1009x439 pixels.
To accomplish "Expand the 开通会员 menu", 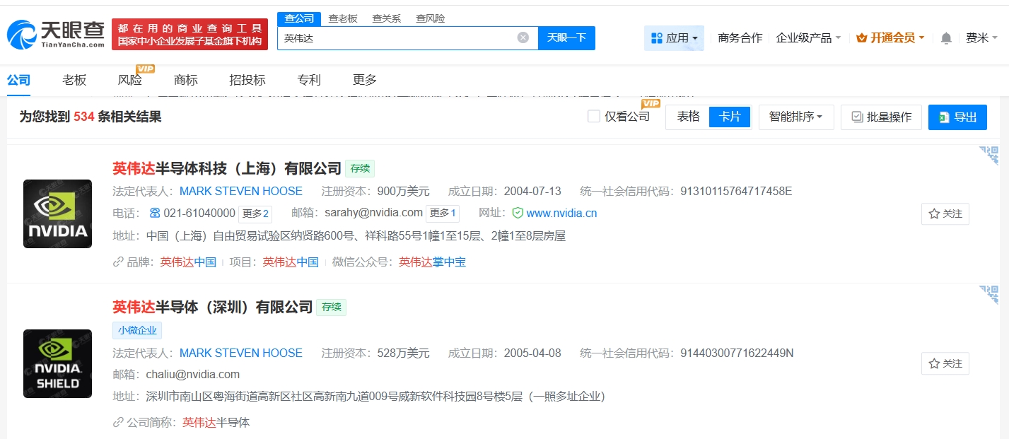I will pyautogui.click(x=890, y=38).
